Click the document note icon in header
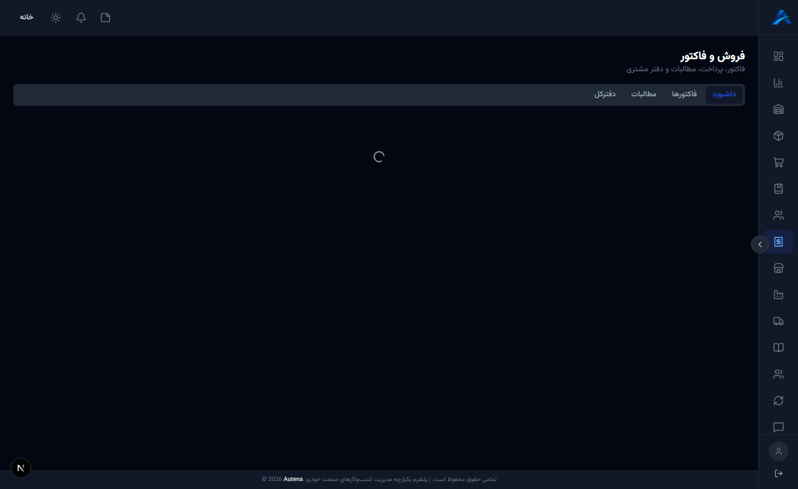 (x=105, y=18)
